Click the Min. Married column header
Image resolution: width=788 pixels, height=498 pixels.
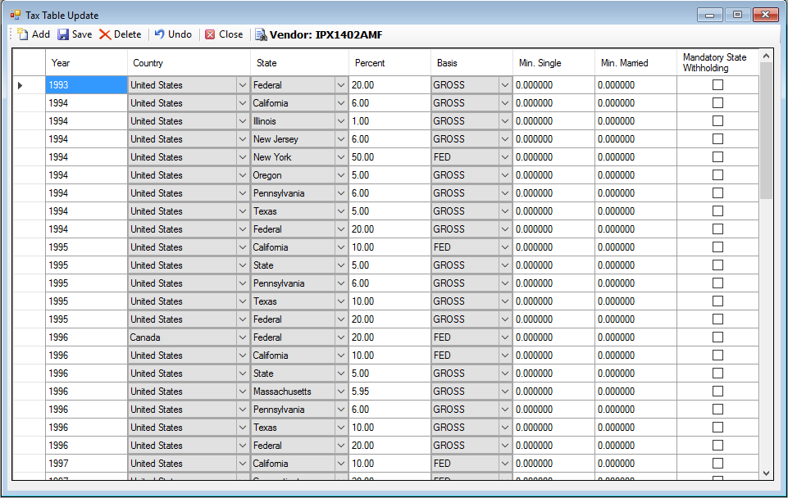pyautogui.click(x=635, y=63)
